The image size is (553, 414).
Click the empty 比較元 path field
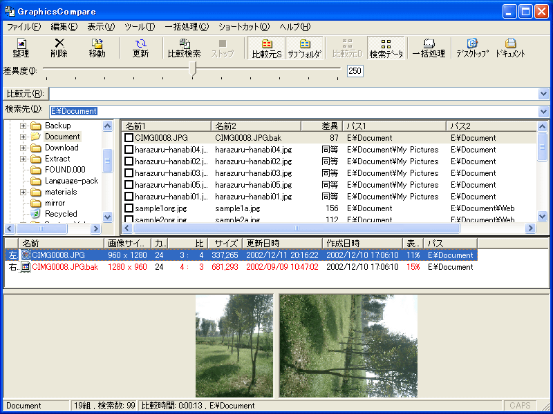293,94
